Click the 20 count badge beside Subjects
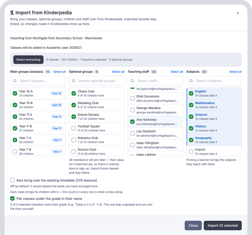Image resolution: width=252 pixels, height=235 pixels. click(204, 72)
